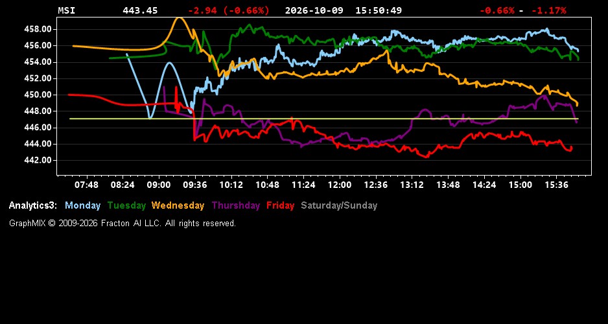The image size is (608, 324).
Task: Click the 448.00 y-axis label
Action: click(x=38, y=111)
